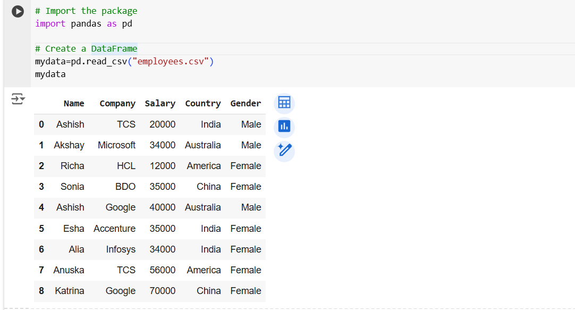Click the table grid icon beside output
Image resolution: width=575 pixels, height=310 pixels.
tap(284, 103)
